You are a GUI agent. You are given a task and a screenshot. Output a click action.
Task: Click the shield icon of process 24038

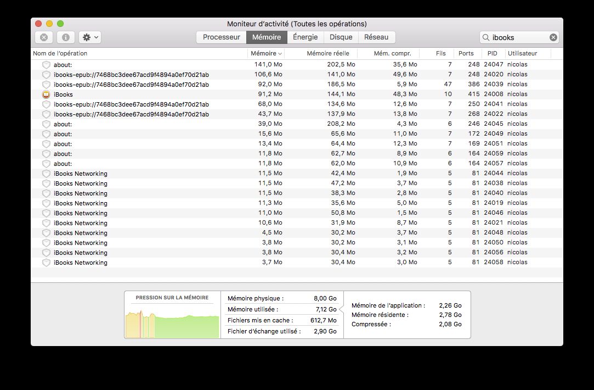coord(46,183)
